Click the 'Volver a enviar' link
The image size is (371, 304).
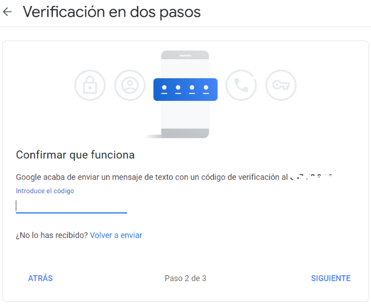point(116,235)
